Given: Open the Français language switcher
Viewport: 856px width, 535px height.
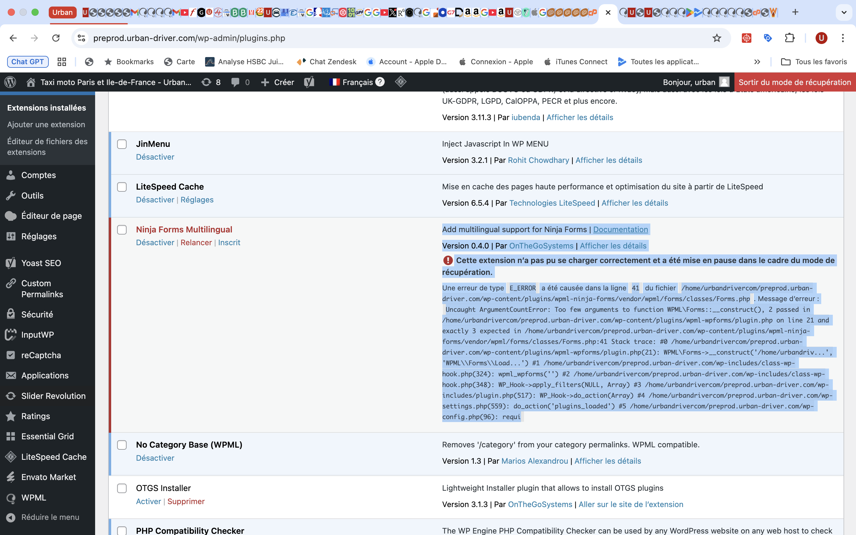Looking at the screenshot, I should 351,82.
